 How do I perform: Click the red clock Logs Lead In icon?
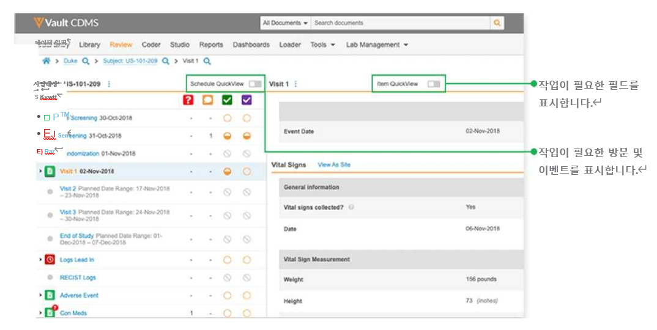pos(50,260)
